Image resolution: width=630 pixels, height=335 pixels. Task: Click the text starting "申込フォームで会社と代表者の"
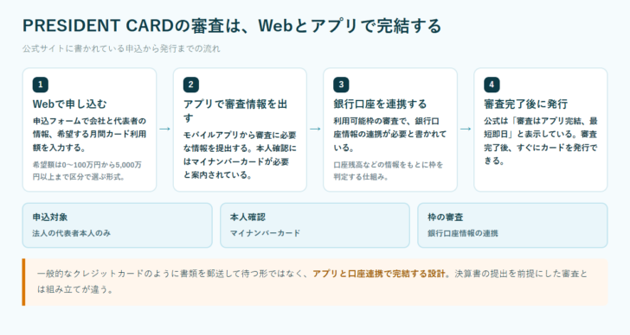pyautogui.click(x=89, y=134)
